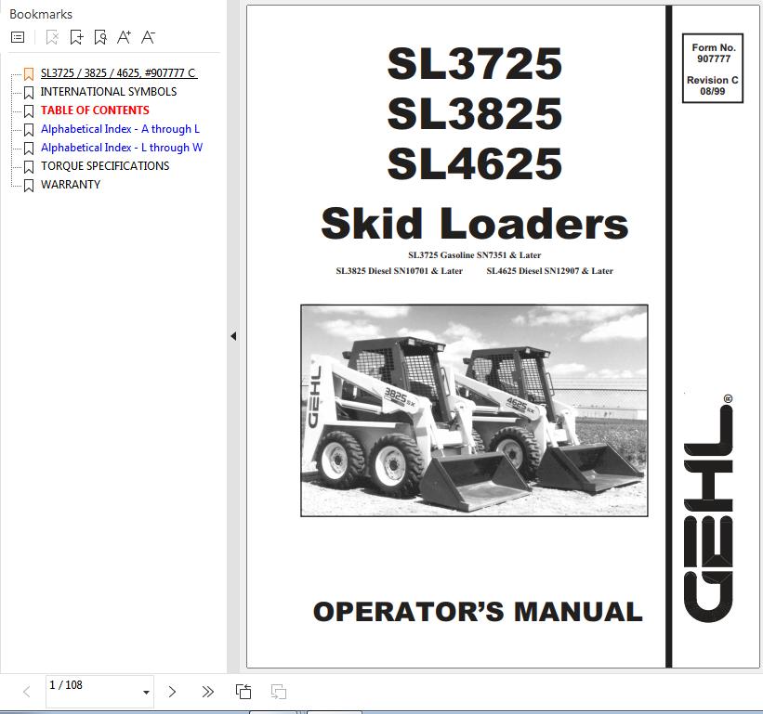Click the bookmark icon beside TORQUE SPECIFICATIONS

(x=29, y=167)
